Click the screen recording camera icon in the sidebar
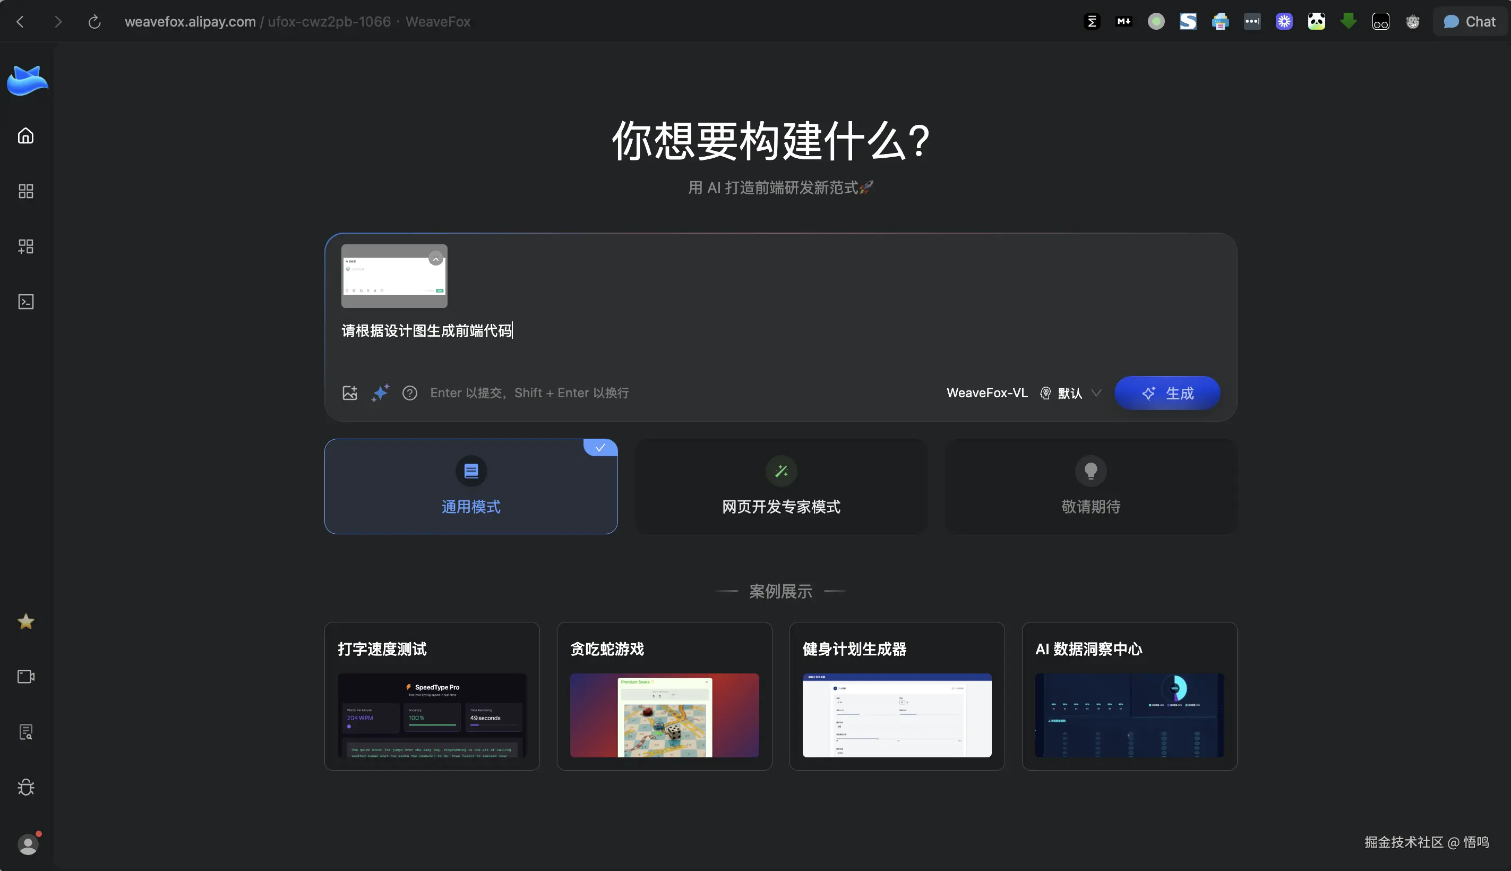Screen dimensions: 1511x871 point(25,677)
